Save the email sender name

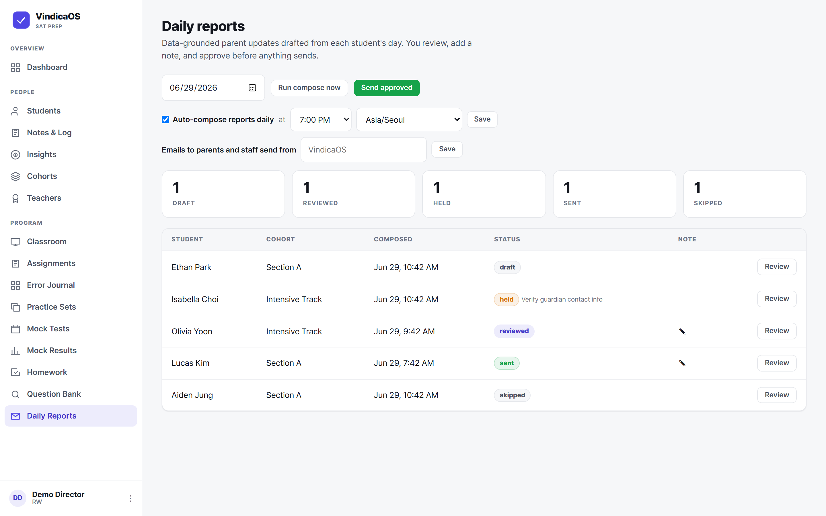(x=447, y=149)
